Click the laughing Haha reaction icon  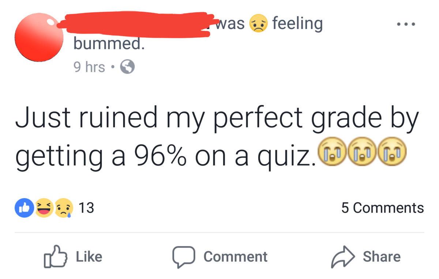point(44,208)
